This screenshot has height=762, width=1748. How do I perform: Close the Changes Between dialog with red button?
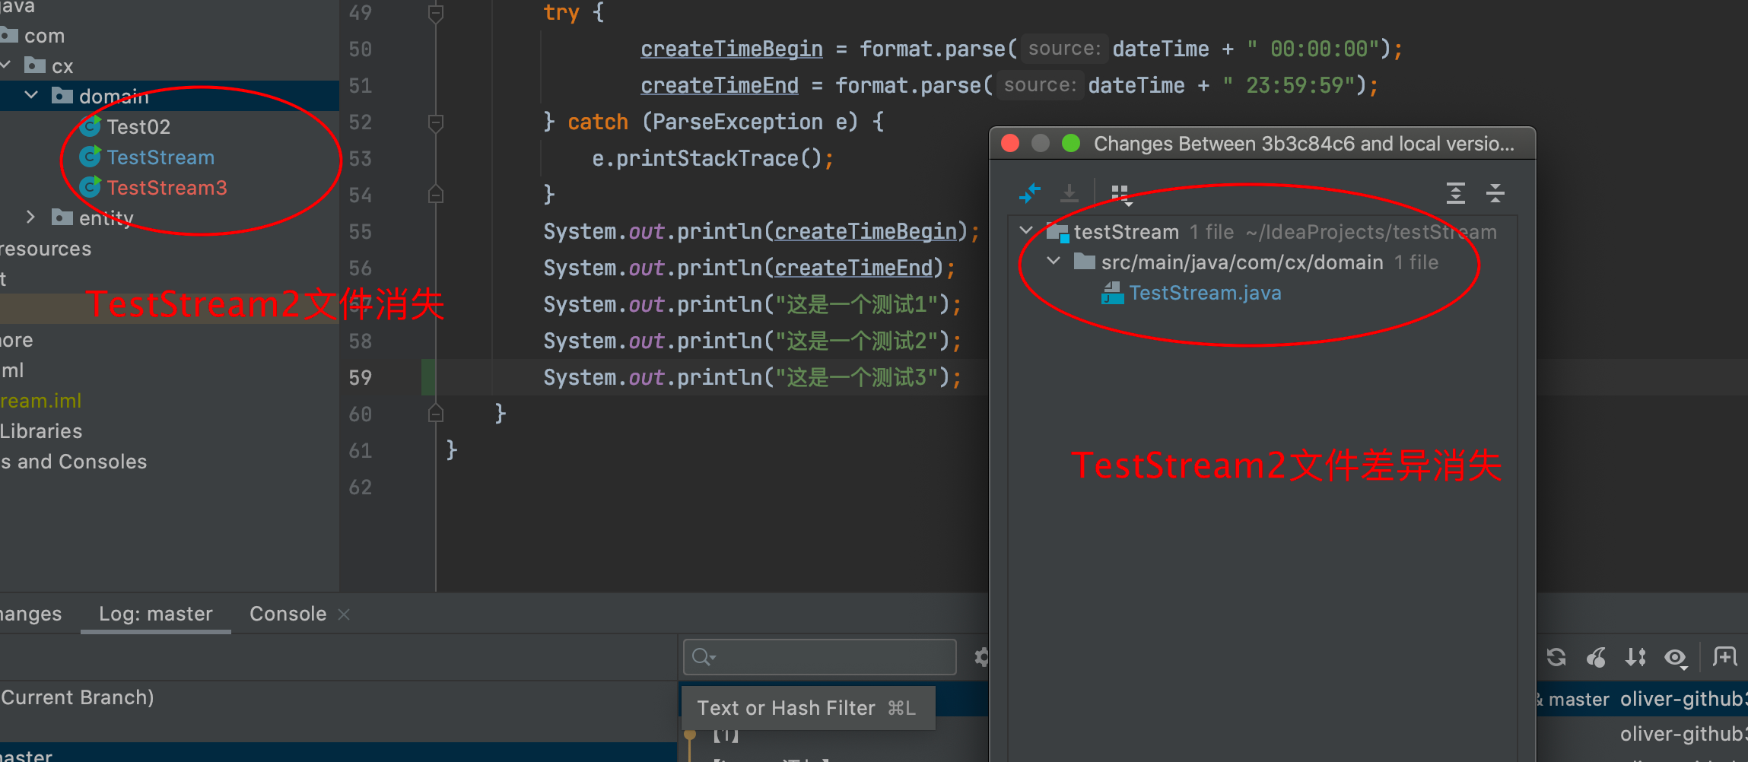(1010, 143)
